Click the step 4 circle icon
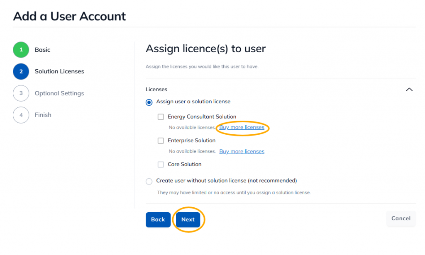The height and width of the screenshot is (255, 425). pos(21,115)
